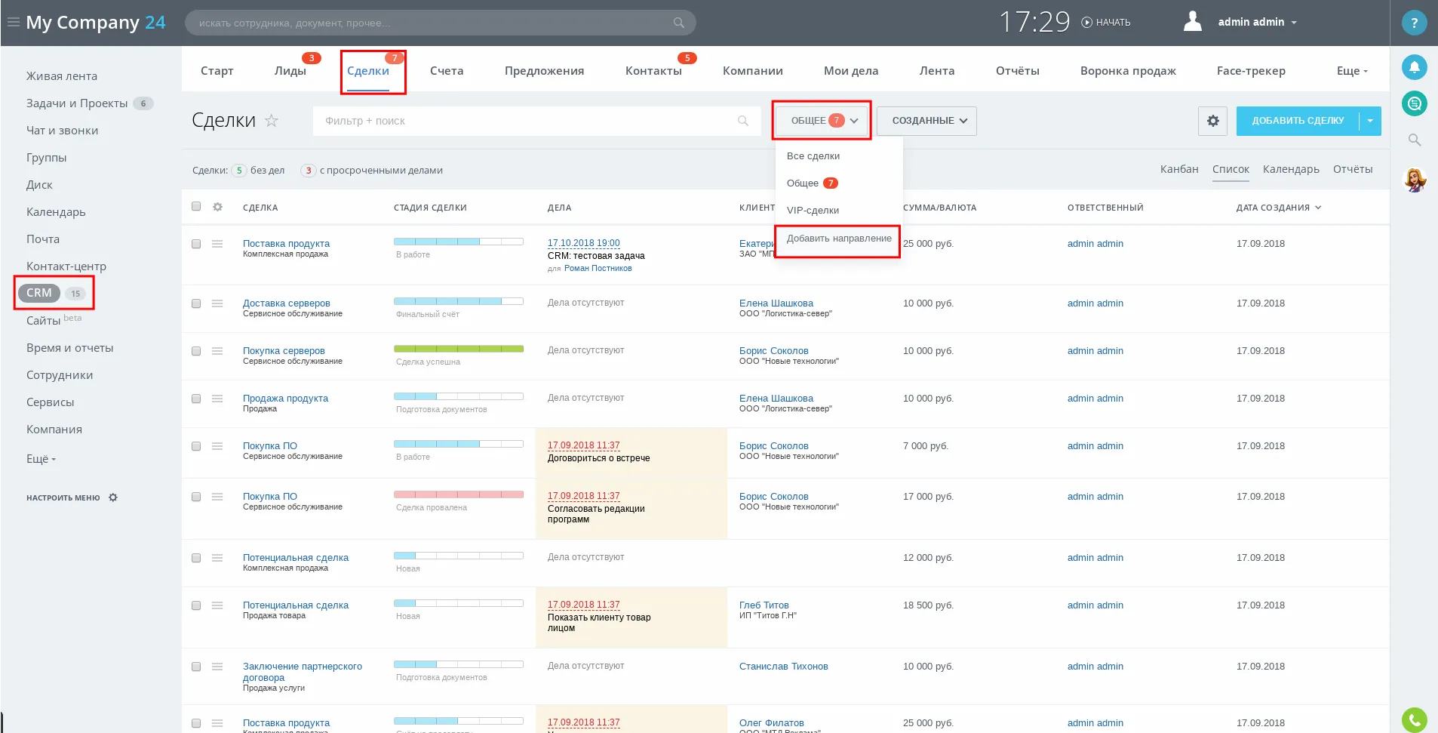Open the Борис Соколов client link for Покупка серверов
This screenshot has width=1438, height=733.
(x=773, y=351)
